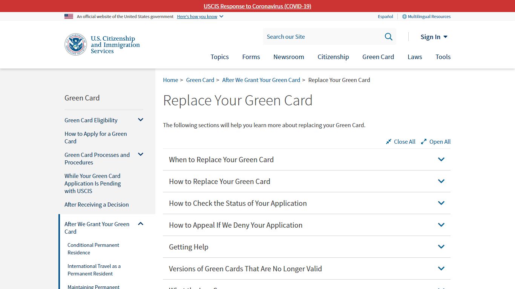Expand When to Replace Your Green Card
This screenshot has width=515, height=289.
tap(307, 160)
